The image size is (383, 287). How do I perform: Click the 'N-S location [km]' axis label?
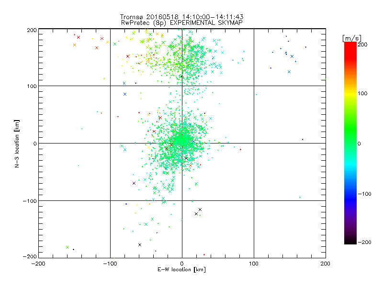(17, 144)
